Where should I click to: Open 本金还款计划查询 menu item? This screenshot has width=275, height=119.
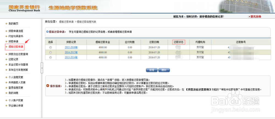click(18, 65)
